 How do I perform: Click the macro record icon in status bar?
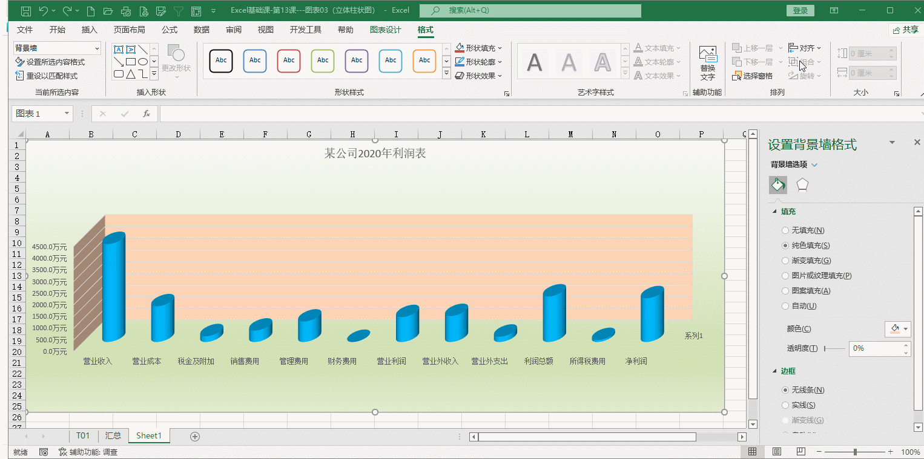(x=44, y=452)
